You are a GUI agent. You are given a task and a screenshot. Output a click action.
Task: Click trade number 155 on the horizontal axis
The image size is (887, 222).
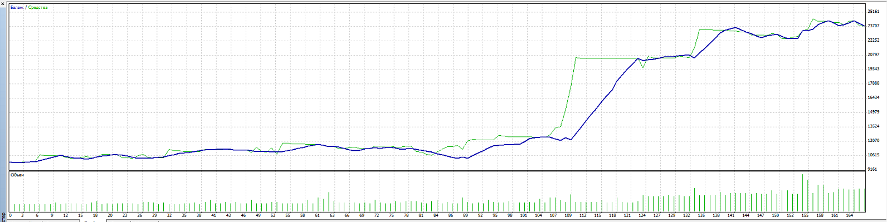805,215
